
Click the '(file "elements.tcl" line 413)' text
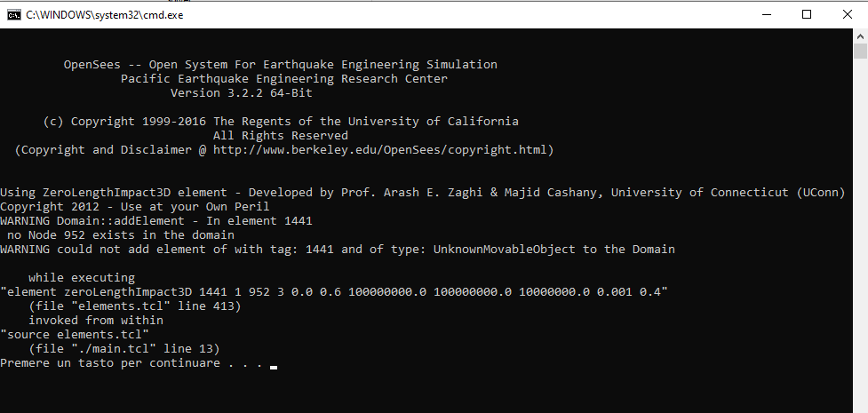[x=135, y=306]
